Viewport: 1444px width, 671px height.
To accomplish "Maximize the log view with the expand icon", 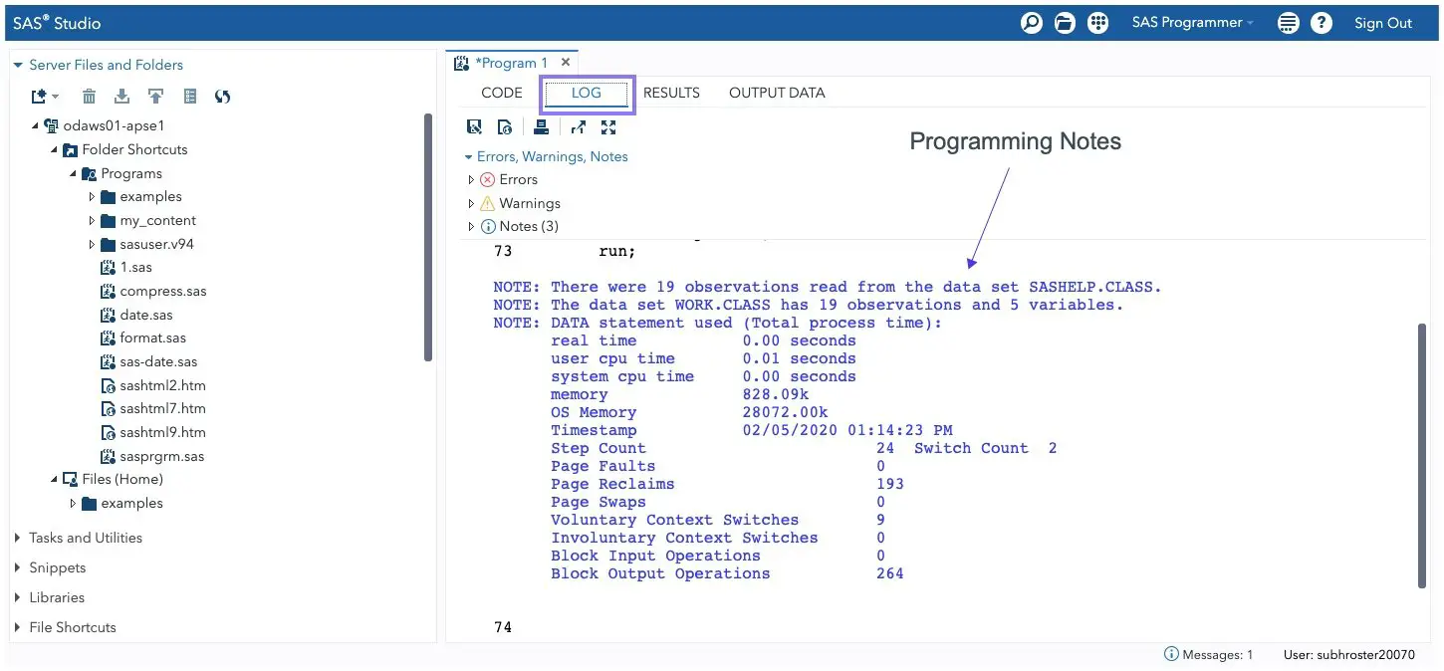I will 608,127.
